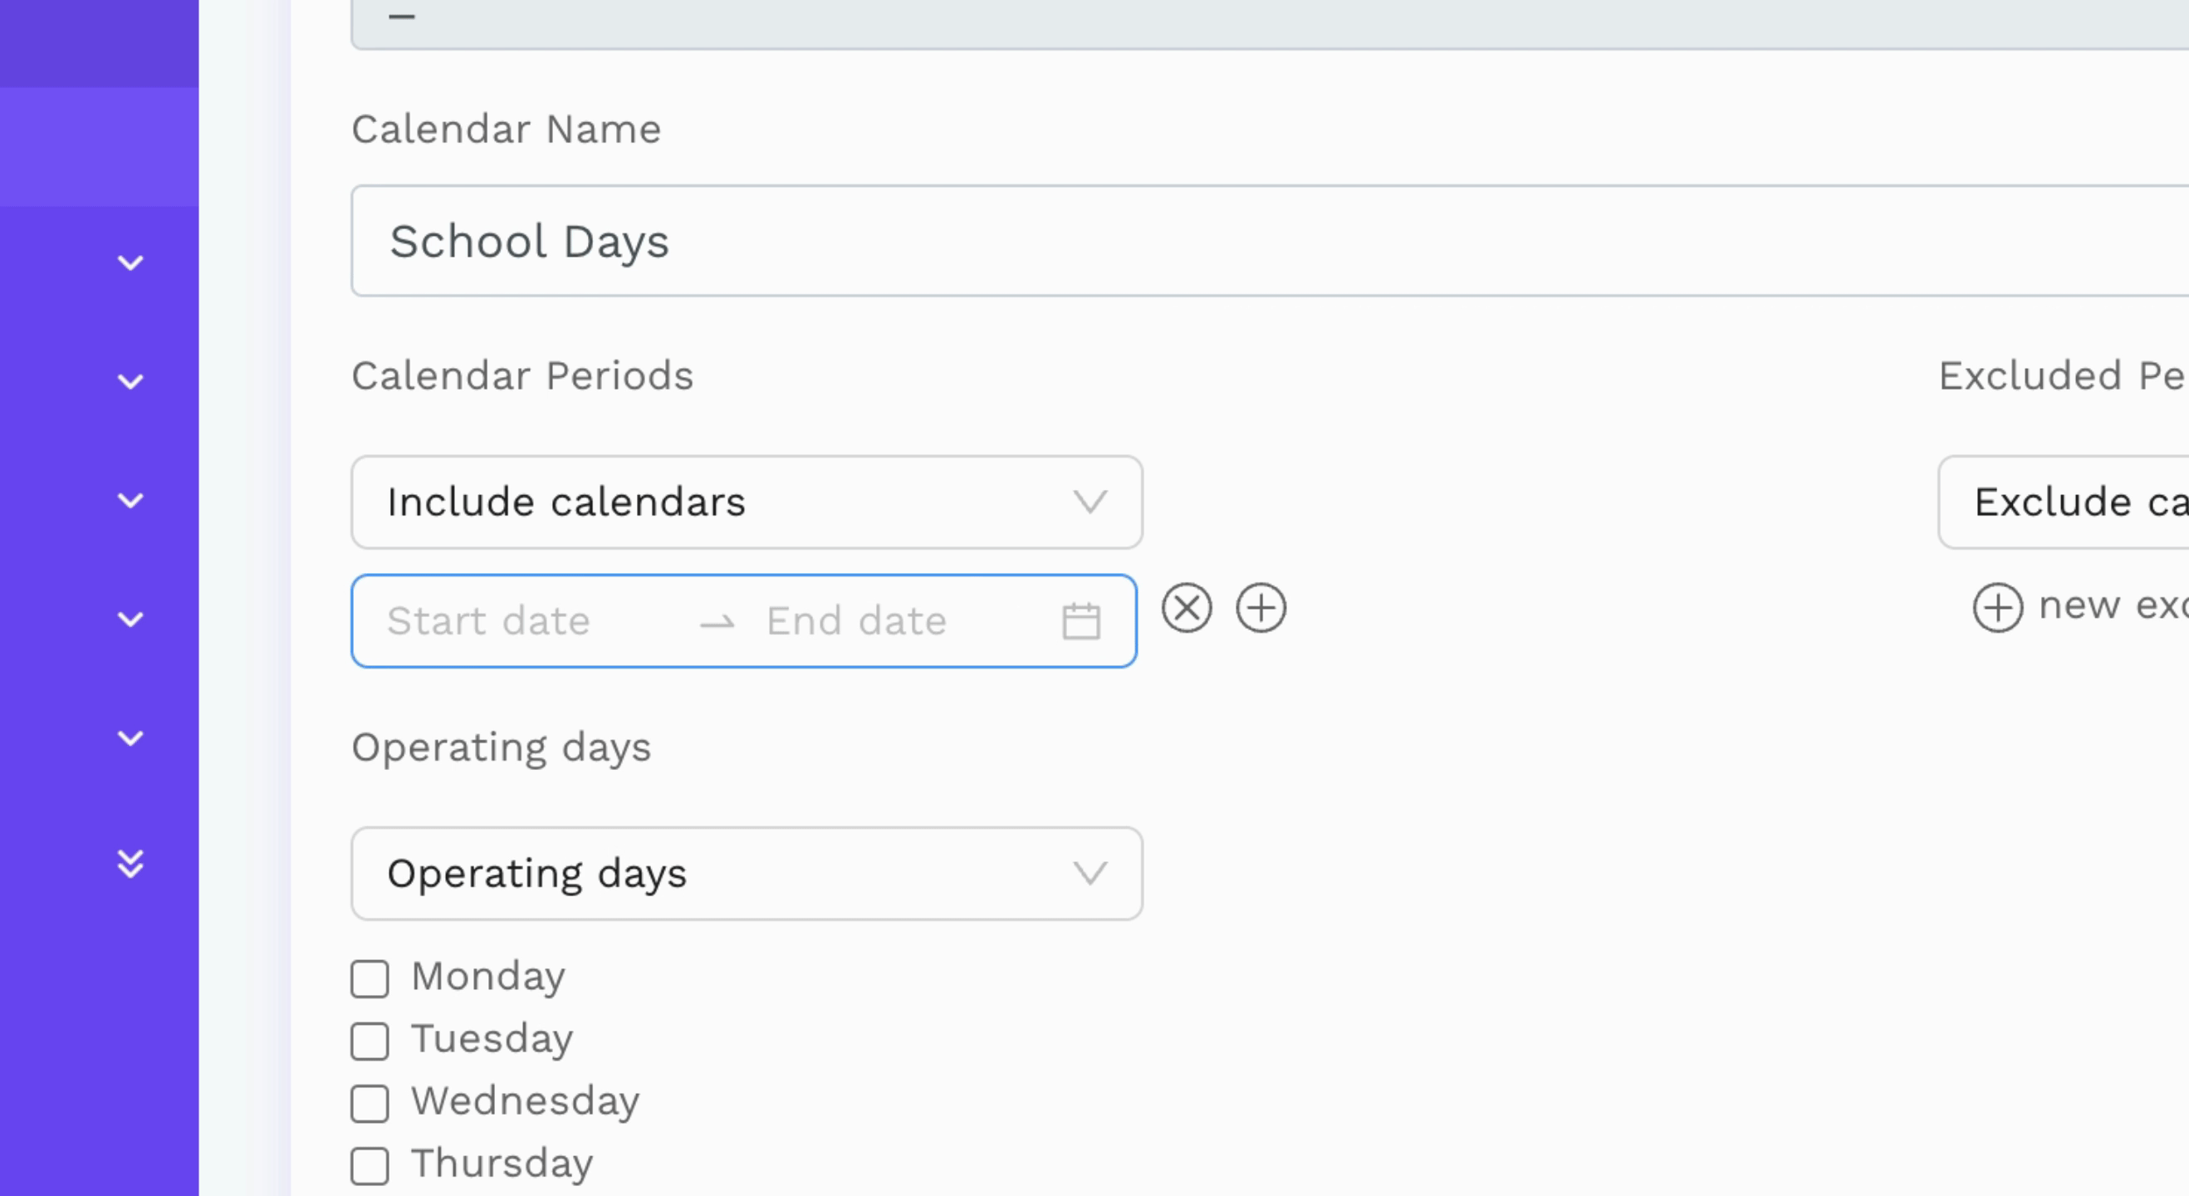Add another calendar period date range
This screenshot has height=1196, width=2189.
pos(1261,608)
